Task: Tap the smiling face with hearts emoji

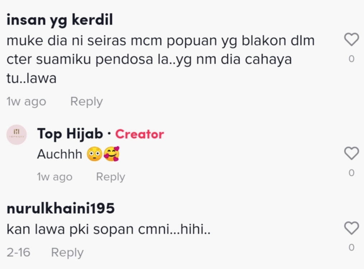Action: pyautogui.click(x=111, y=154)
